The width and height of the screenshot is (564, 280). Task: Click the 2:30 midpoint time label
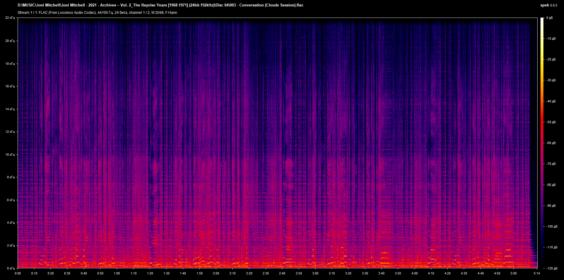tap(266, 273)
